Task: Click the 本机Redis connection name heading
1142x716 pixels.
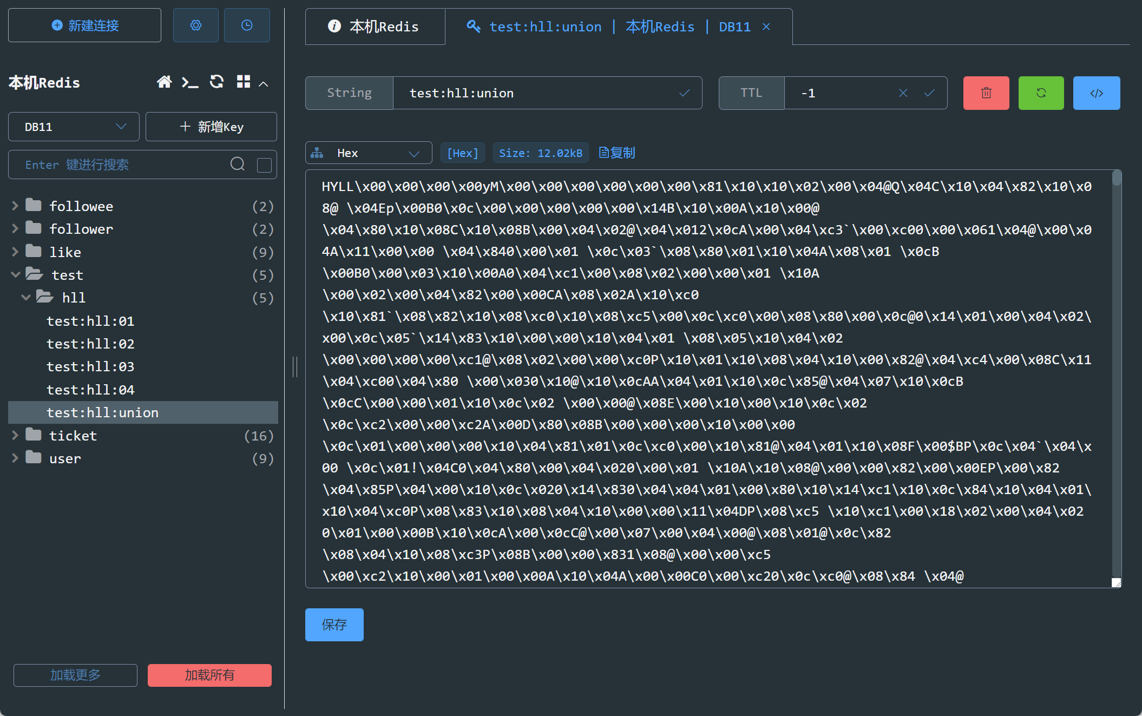Action: 44,82
